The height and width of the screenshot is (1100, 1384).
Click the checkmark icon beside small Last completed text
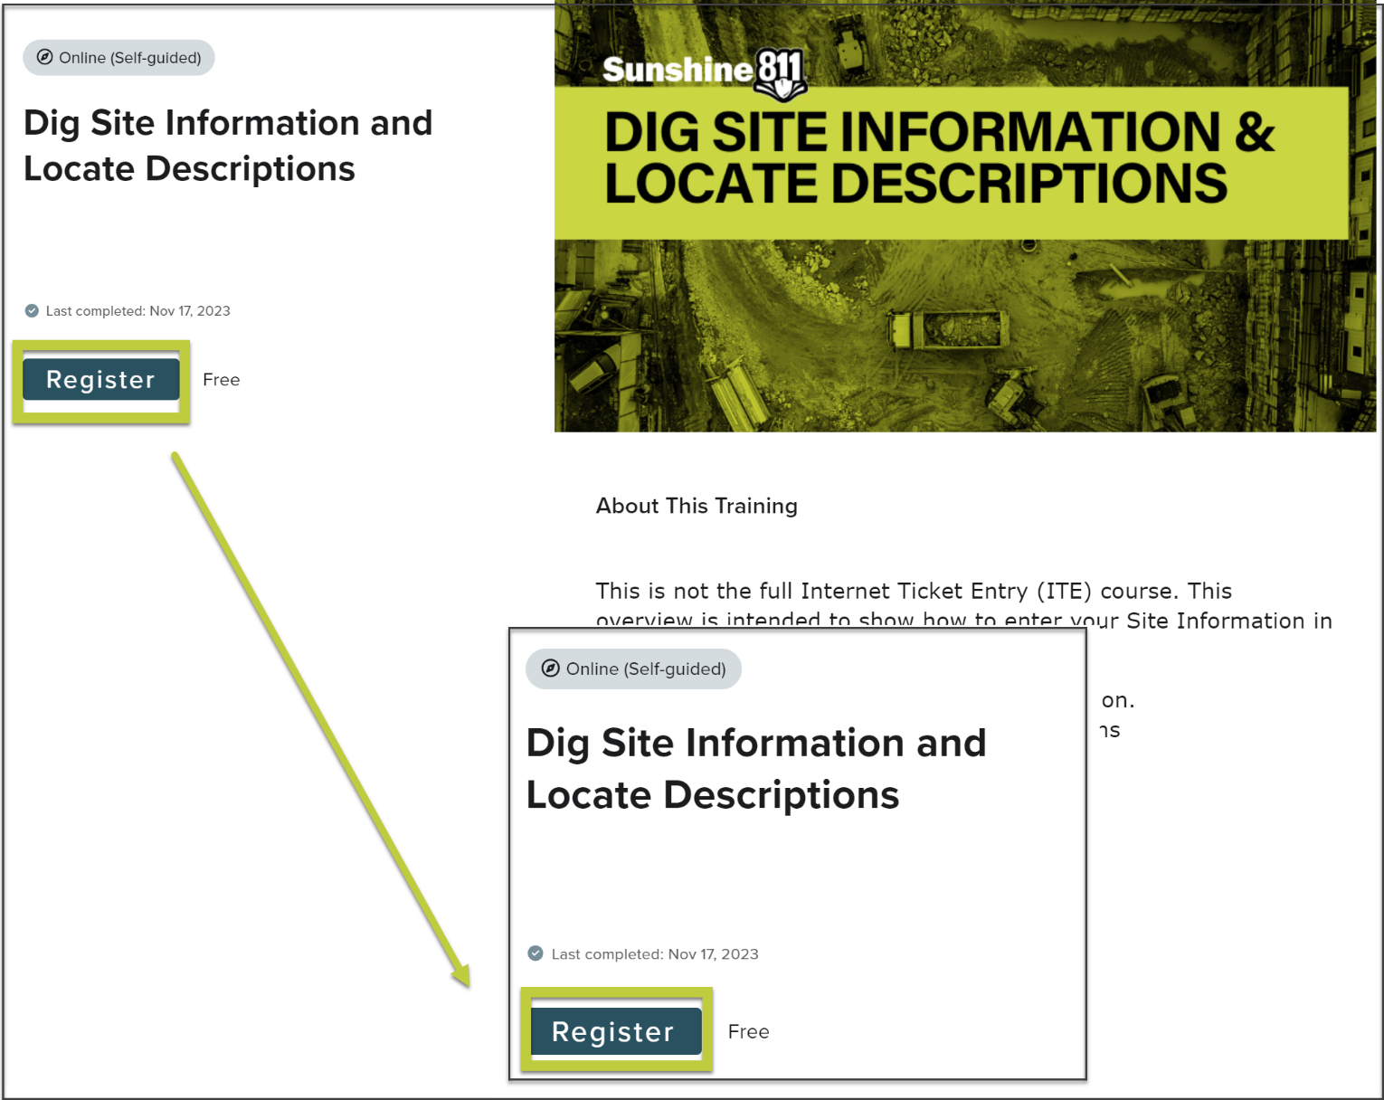tap(32, 311)
